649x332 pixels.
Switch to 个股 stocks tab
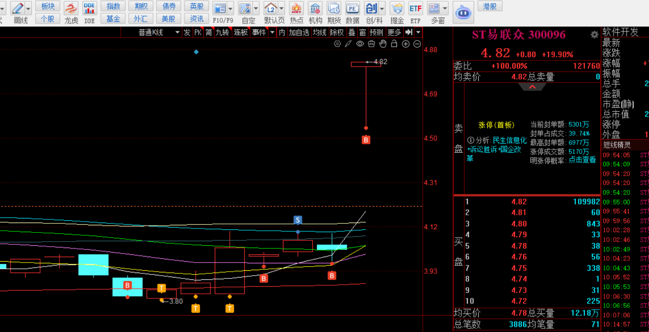48,19
